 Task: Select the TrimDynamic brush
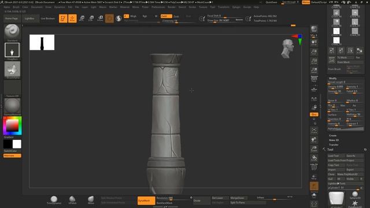click(54, 200)
